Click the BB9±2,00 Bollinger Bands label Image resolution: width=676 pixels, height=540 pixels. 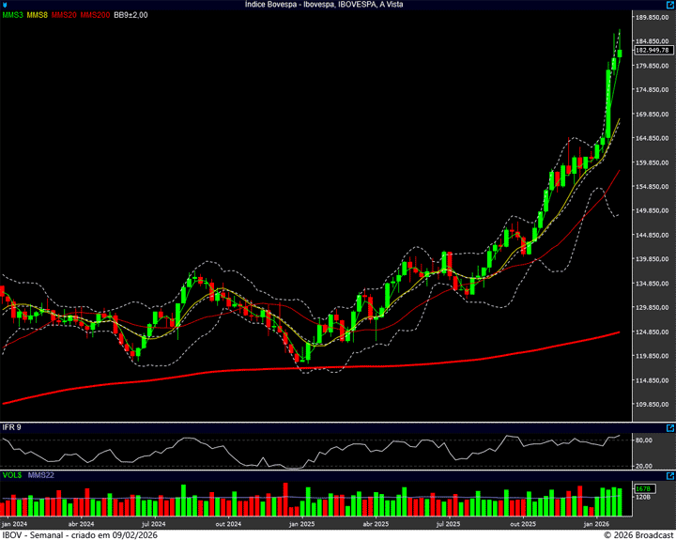click(x=131, y=16)
